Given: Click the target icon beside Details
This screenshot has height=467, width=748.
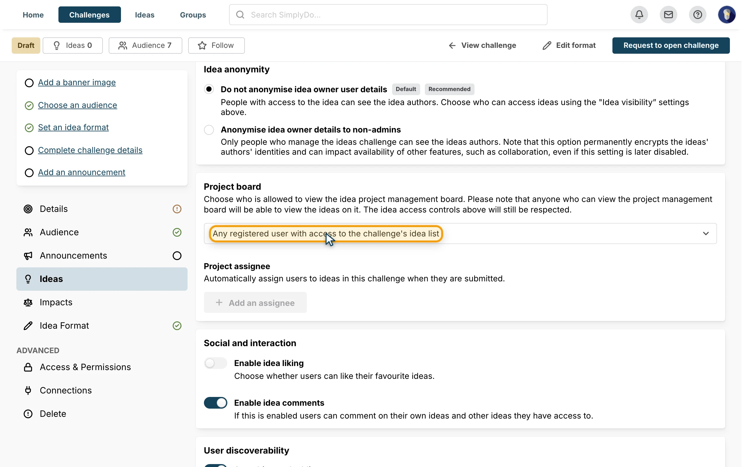Looking at the screenshot, I should click(x=28, y=209).
